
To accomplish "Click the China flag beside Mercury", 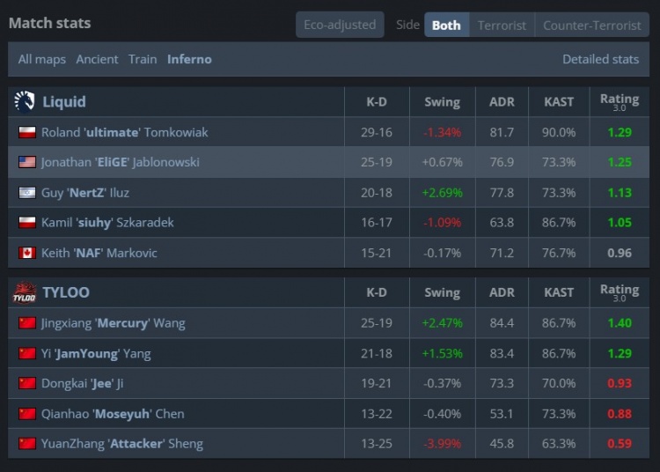I will click(x=26, y=323).
